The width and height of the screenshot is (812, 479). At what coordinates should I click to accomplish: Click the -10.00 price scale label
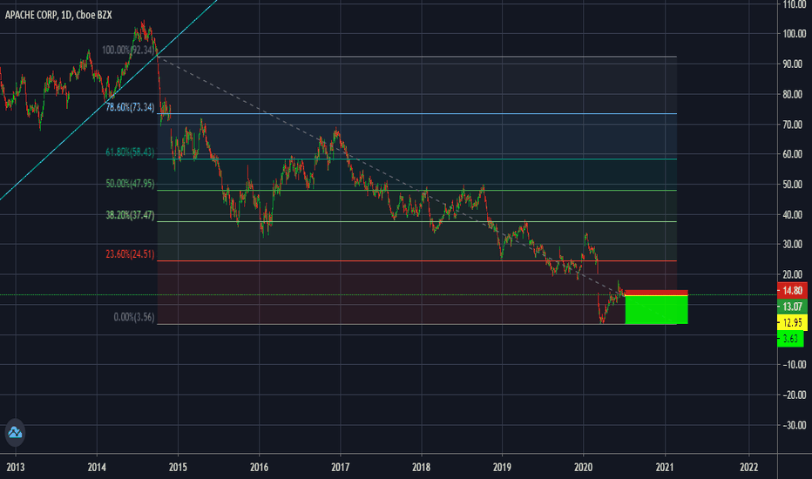click(x=795, y=365)
